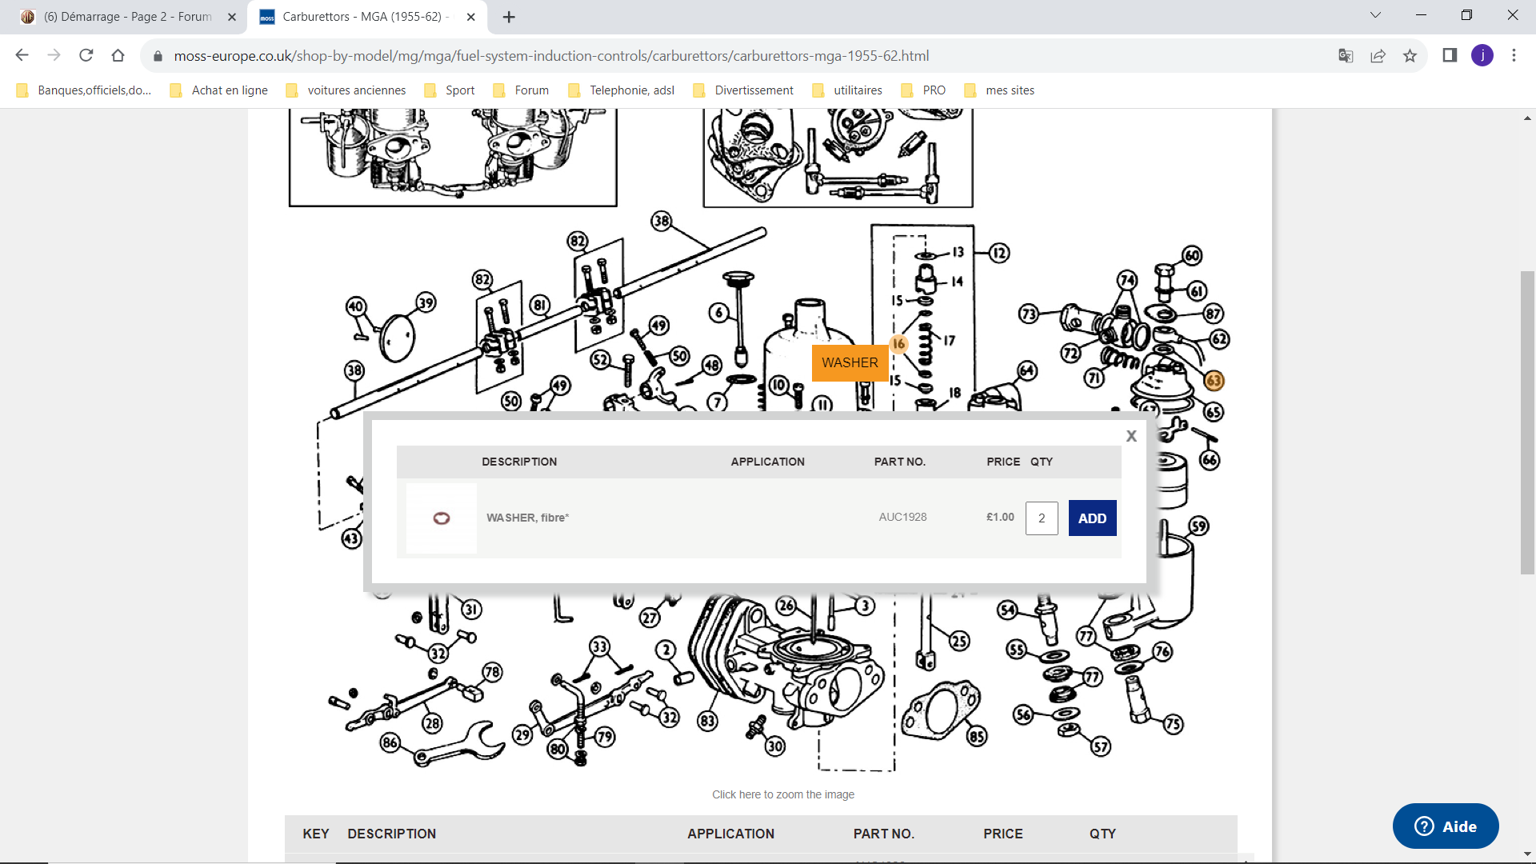1536x864 pixels.
Task: Click the ADD button to cart
Action: coord(1092,518)
